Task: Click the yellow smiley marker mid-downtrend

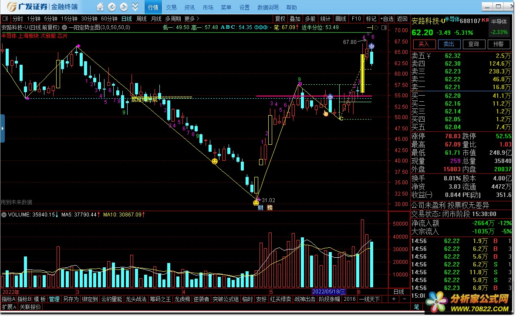Action: (215, 161)
